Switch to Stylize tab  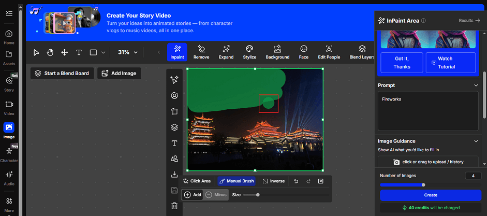point(249,52)
